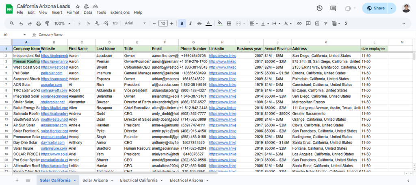Open Solar Arizona tab options arrow
The width and height of the screenshot is (416, 185).
pyautogui.click(x=112, y=180)
